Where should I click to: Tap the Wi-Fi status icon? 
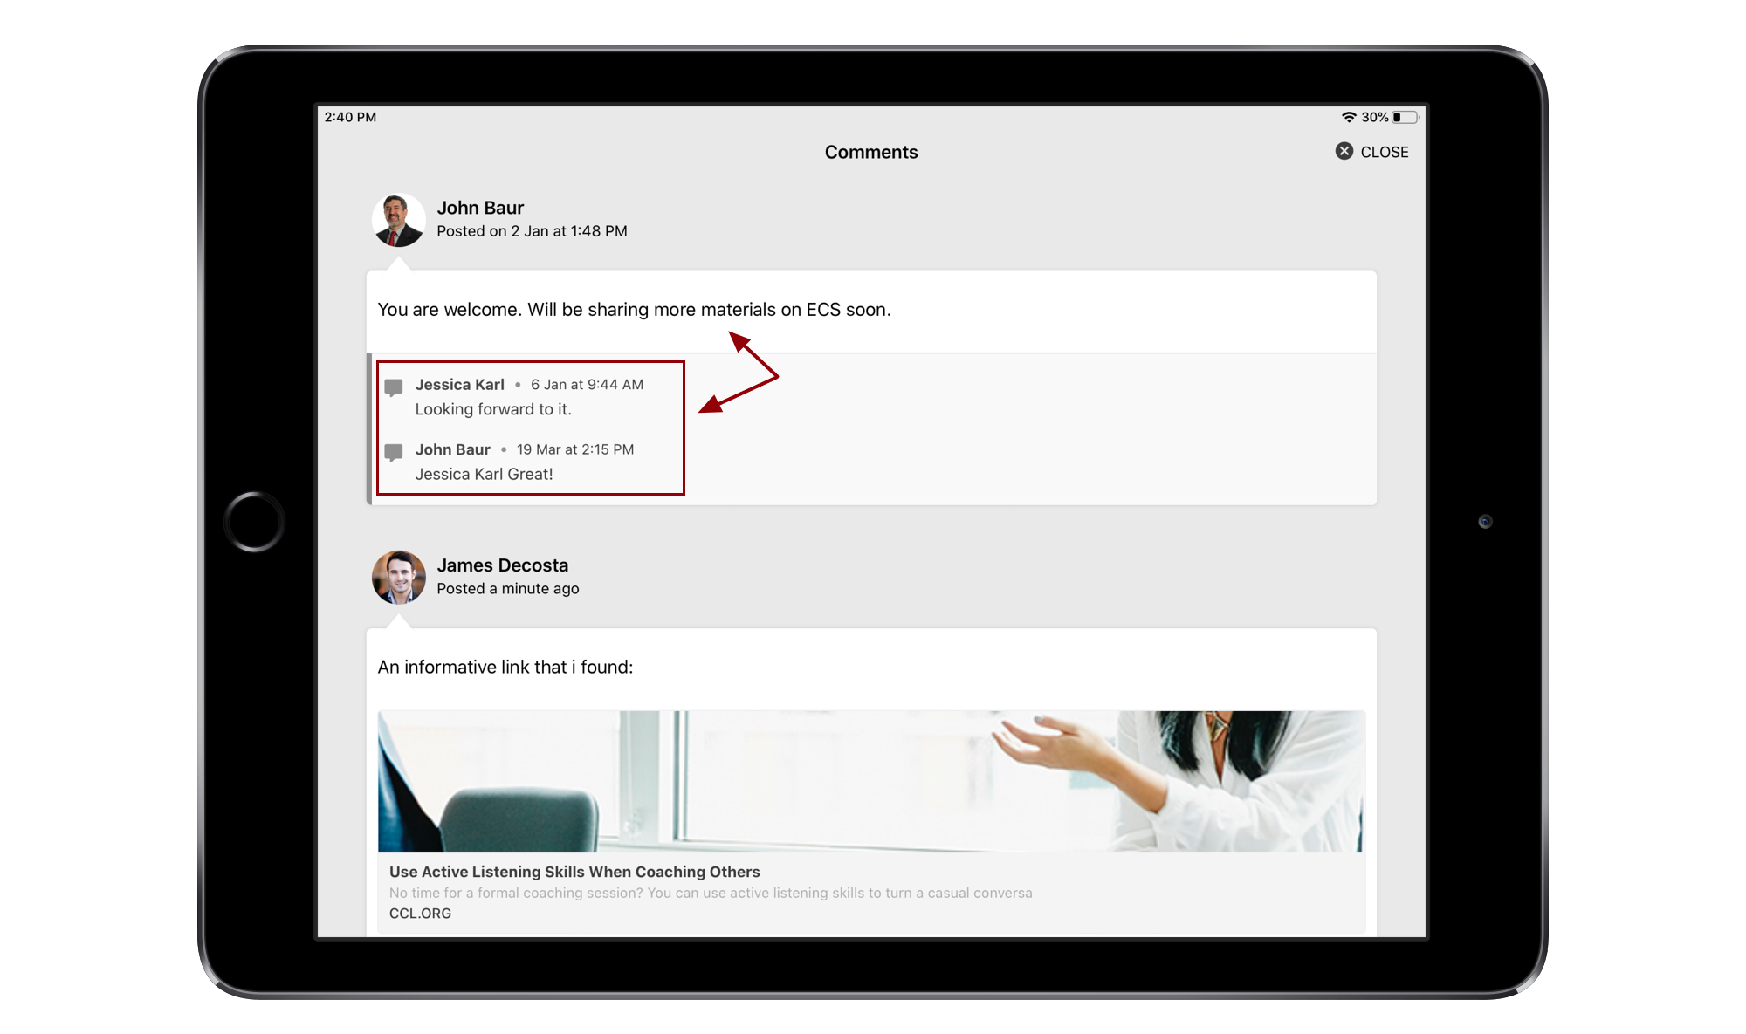(x=1349, y=117)
